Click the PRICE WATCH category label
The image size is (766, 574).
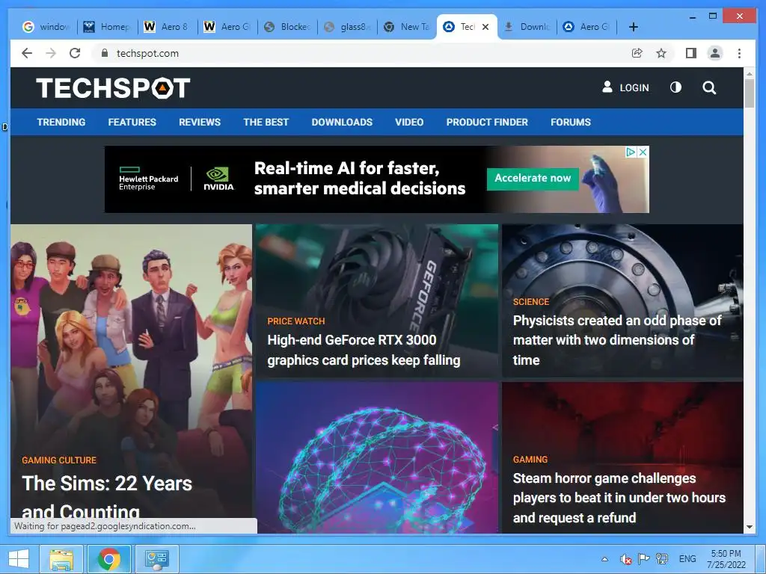click(296, 321)
